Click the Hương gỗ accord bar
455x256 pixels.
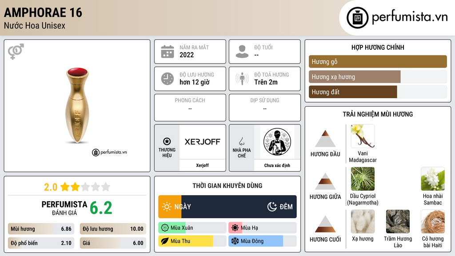coord(378,61)
